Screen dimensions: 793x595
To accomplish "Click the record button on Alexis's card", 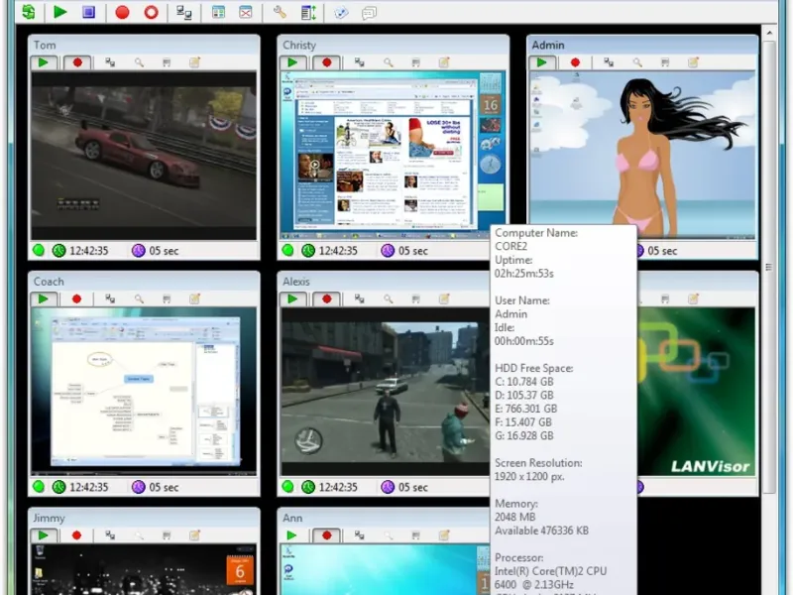I will [x=326, y=298].
